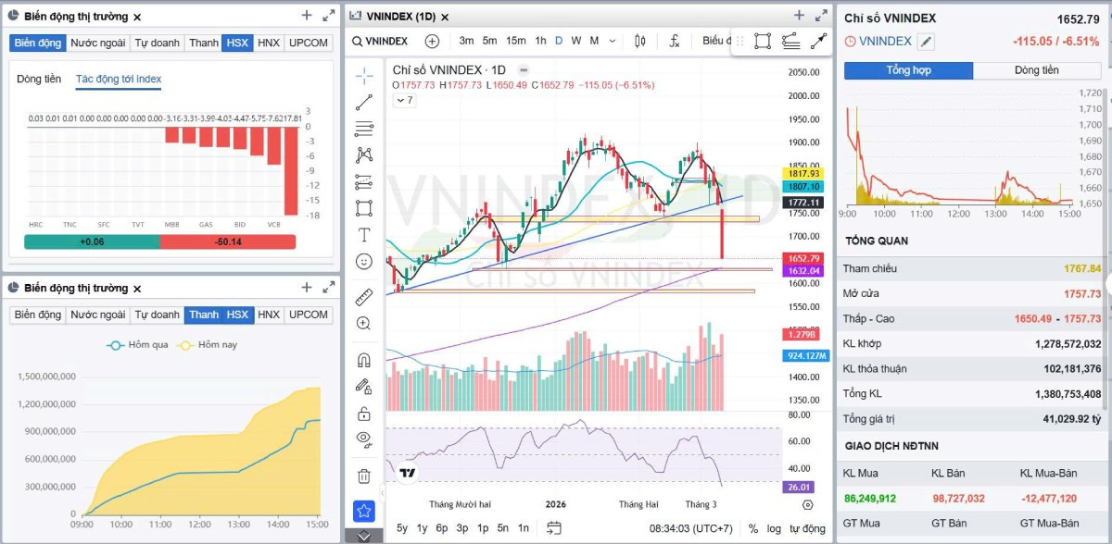Expand the collapsed indicators legend '7'

404,101
